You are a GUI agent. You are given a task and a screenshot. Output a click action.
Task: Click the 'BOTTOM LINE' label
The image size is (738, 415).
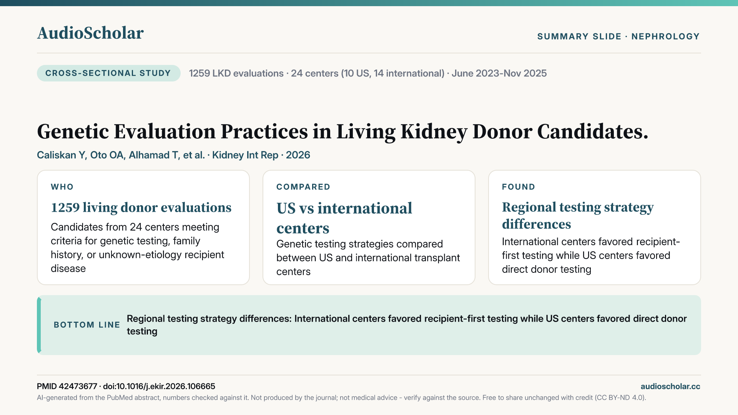(x=87, y=325)
